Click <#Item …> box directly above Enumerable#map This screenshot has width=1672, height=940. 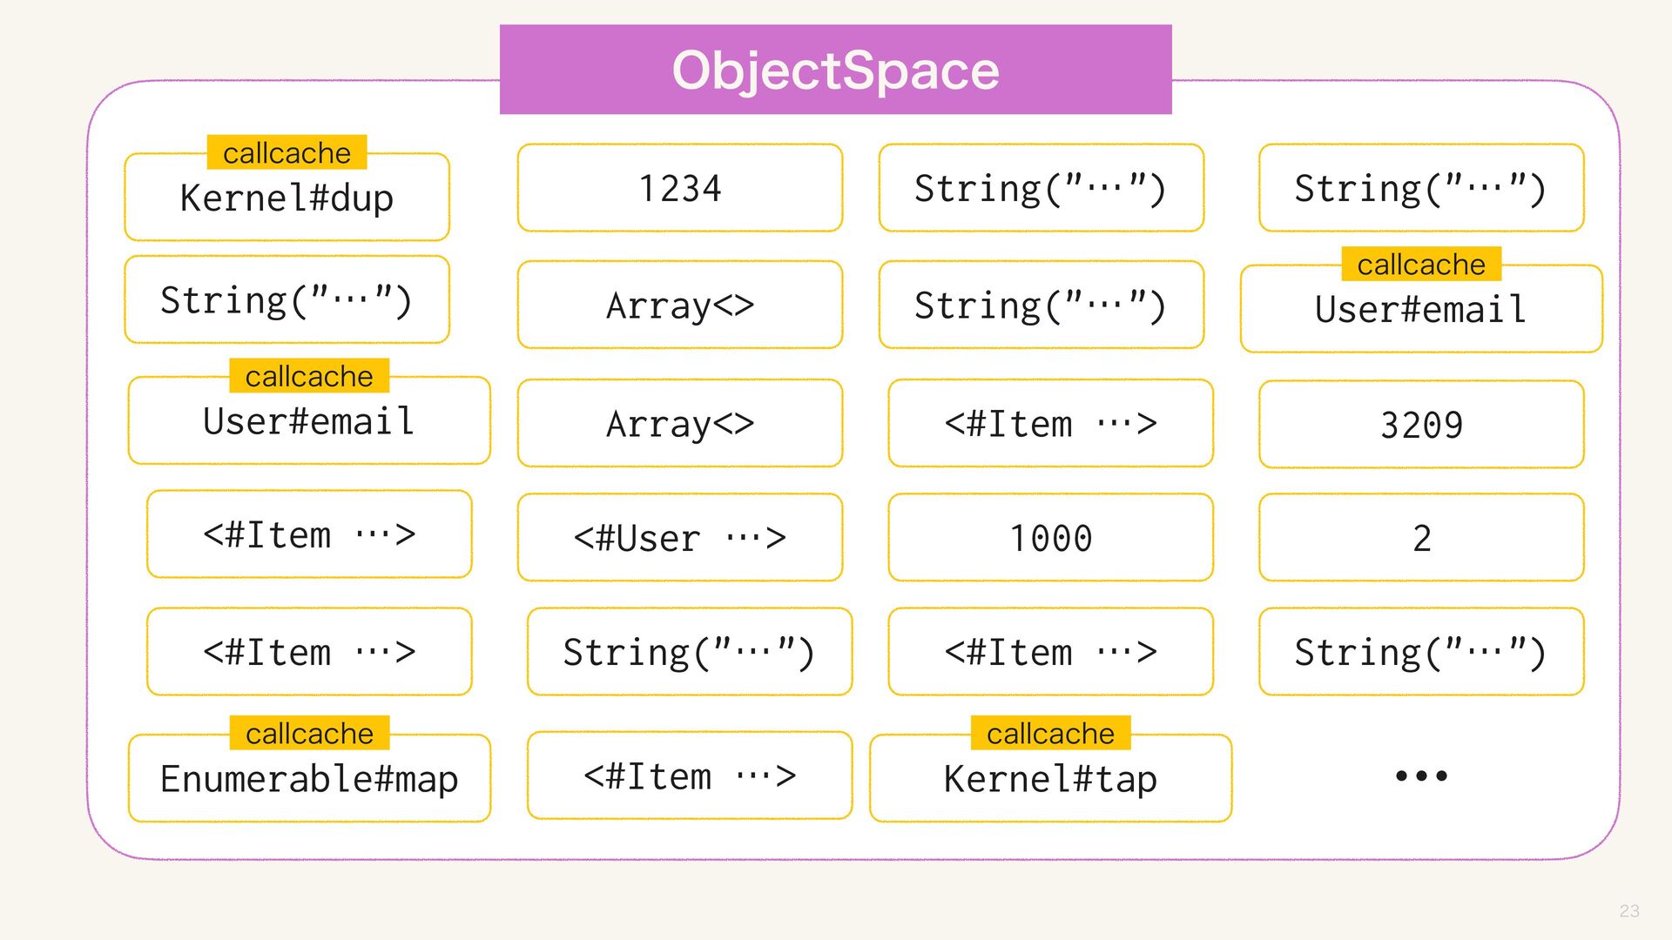coord(309,652)
